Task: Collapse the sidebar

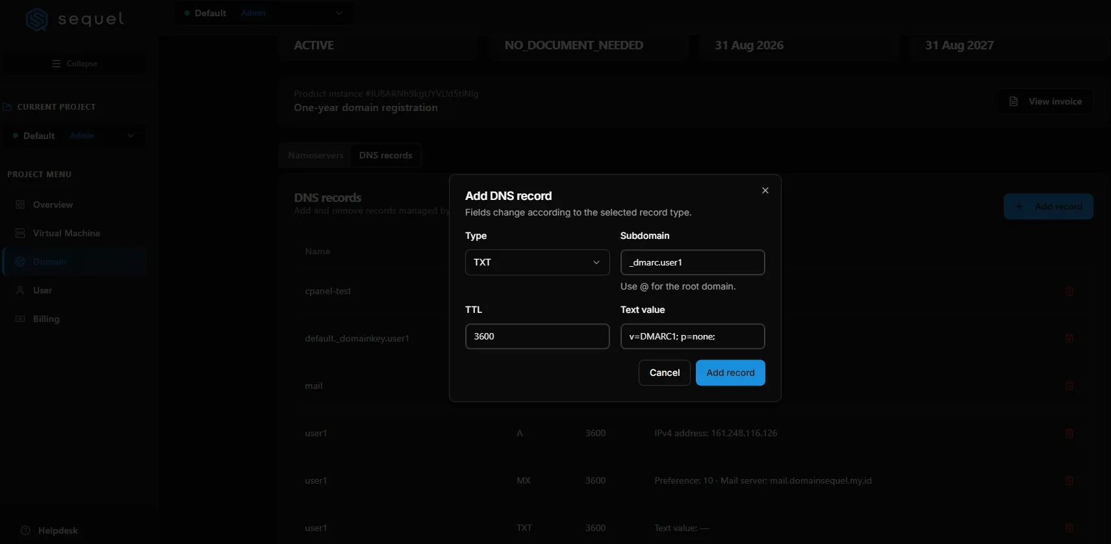Action: 75,64
